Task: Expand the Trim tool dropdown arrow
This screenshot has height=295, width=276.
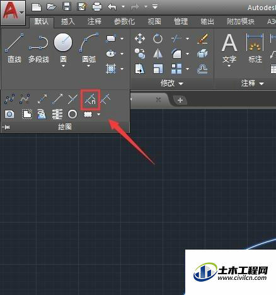Action: pyautogui.click(x=188, y=38)
